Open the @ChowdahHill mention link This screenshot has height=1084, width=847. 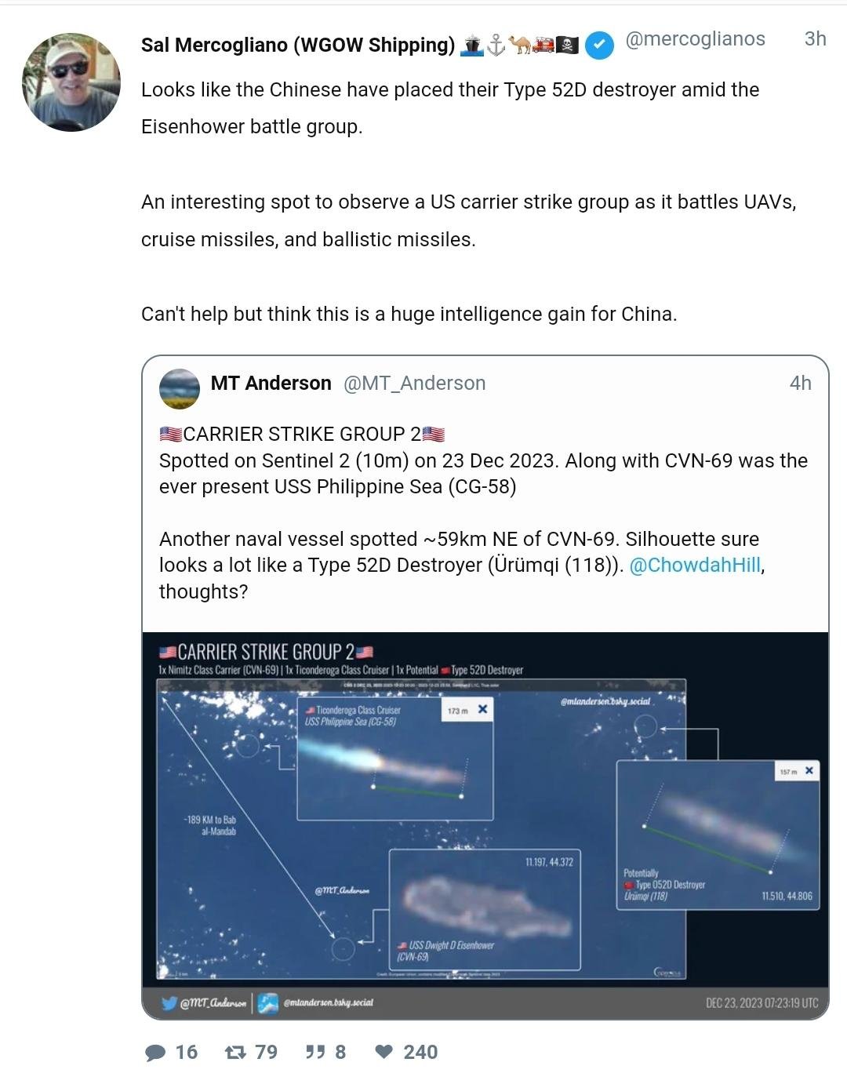[695, 565]
